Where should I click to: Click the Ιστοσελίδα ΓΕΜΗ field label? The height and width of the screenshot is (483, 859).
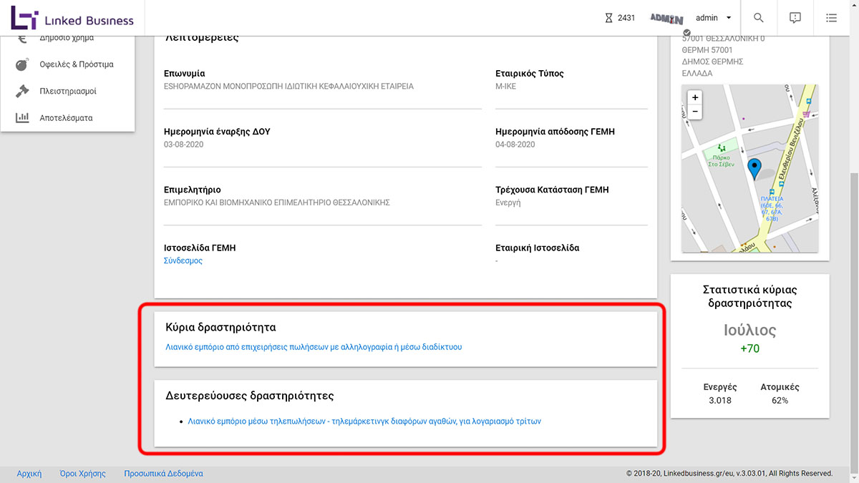[200, 248]
